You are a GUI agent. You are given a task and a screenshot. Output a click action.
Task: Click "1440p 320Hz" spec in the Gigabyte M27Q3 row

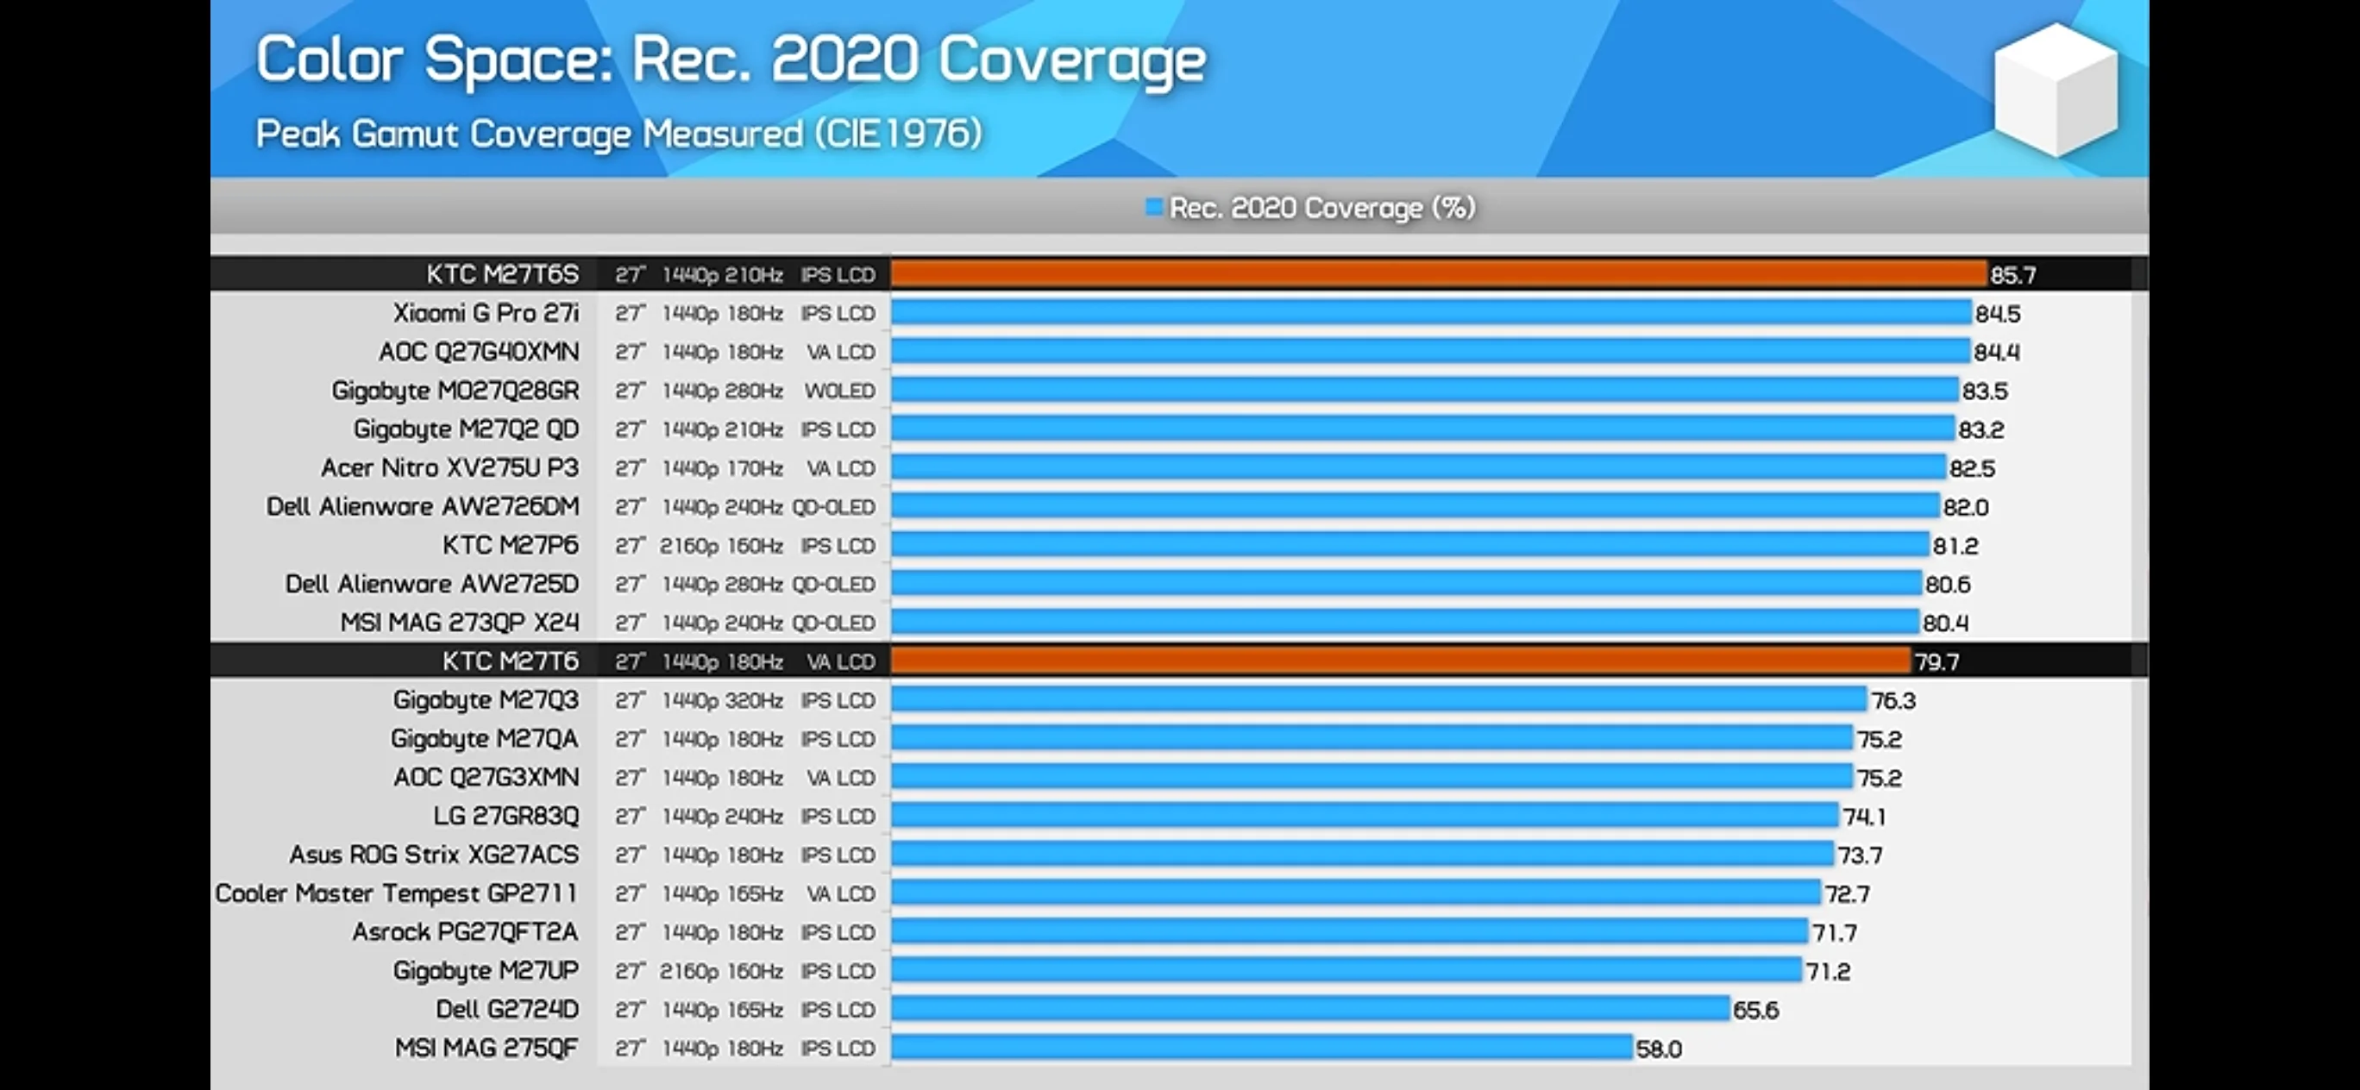pos(722,701)
